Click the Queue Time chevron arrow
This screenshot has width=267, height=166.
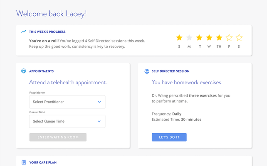[99, 121]
